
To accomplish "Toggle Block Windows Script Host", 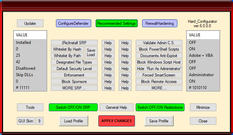I will [159, 62].
